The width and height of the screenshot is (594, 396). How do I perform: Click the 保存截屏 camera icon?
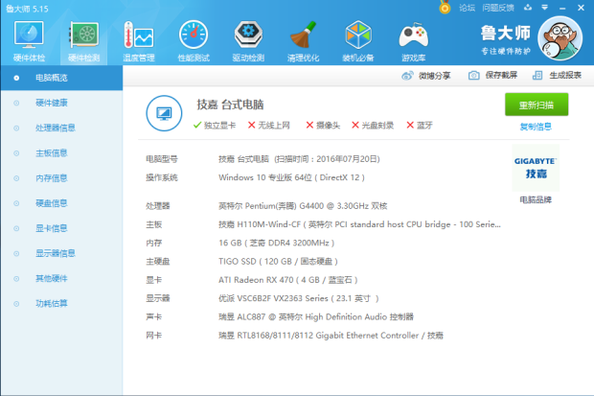pyautogui.click(x=473, y=75)
